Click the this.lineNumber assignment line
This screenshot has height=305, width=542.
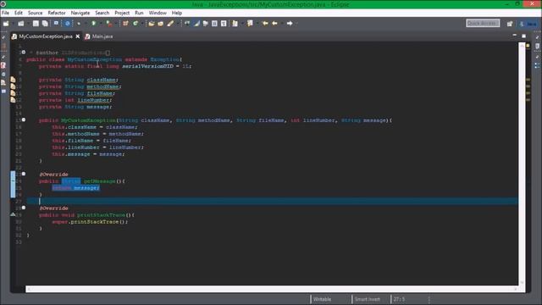(x=98, y=147)
